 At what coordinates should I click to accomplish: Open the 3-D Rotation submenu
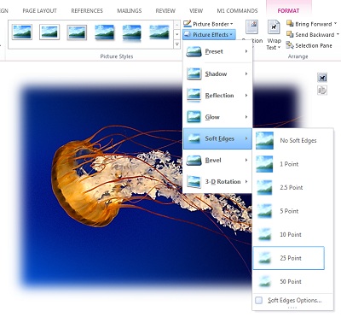click(217, 182)
